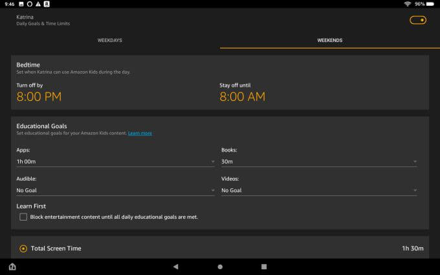Click the Bedtime section heading

point(28,65)
